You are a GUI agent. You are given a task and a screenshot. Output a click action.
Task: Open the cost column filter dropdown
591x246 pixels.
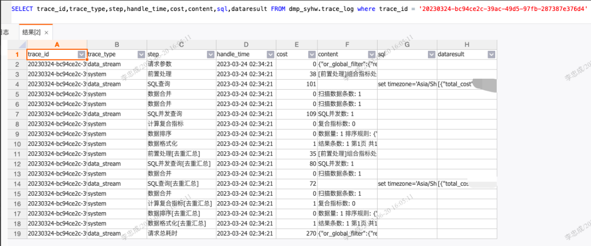coord(312,54)
